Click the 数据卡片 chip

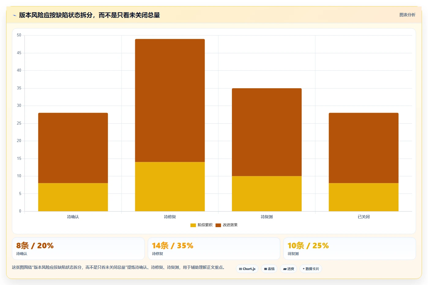[x=311, y=269]
